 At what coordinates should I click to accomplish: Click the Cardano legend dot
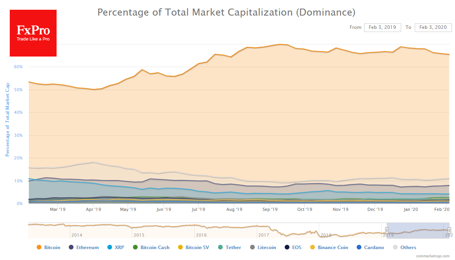[x=359, y=248]
